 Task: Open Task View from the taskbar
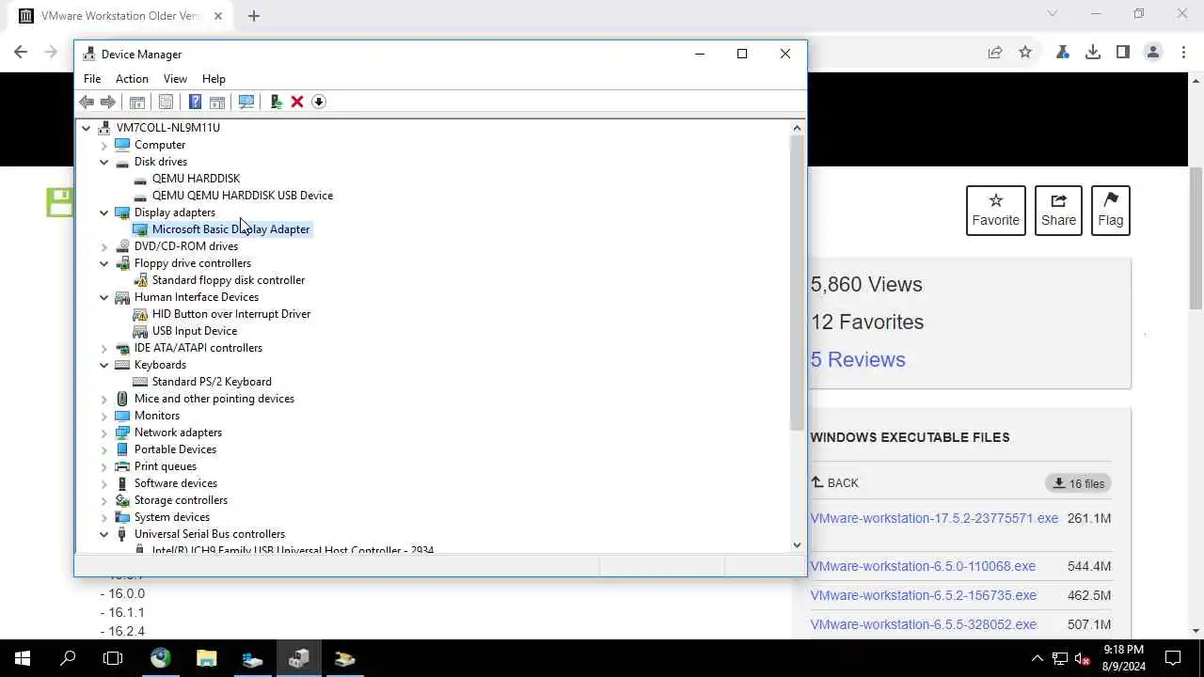(x=113, y=658)
